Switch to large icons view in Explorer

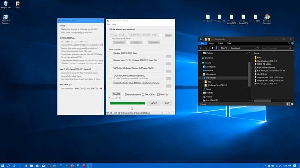[292, 104]
